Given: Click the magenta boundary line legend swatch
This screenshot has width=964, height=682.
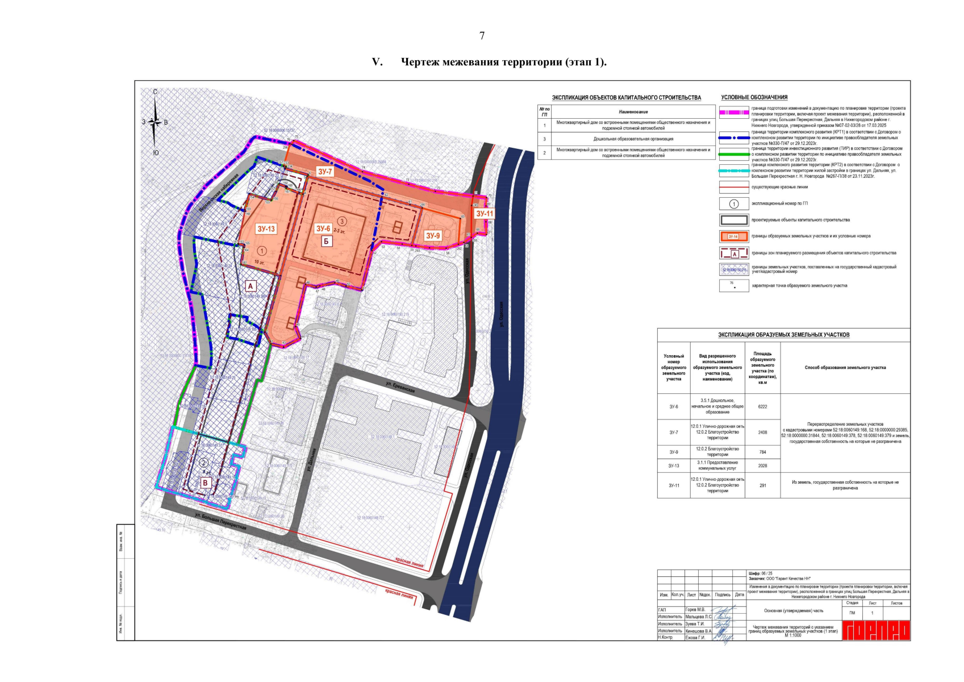Looking at the screenshot, I should click(733, 113).
